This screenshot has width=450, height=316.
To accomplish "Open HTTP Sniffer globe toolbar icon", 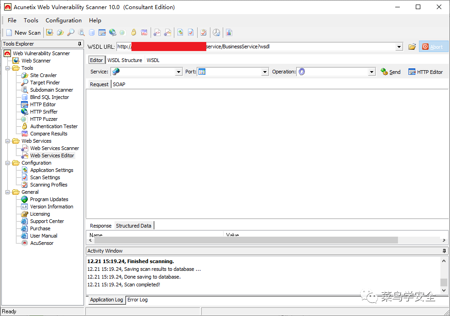I will point(112,32).
